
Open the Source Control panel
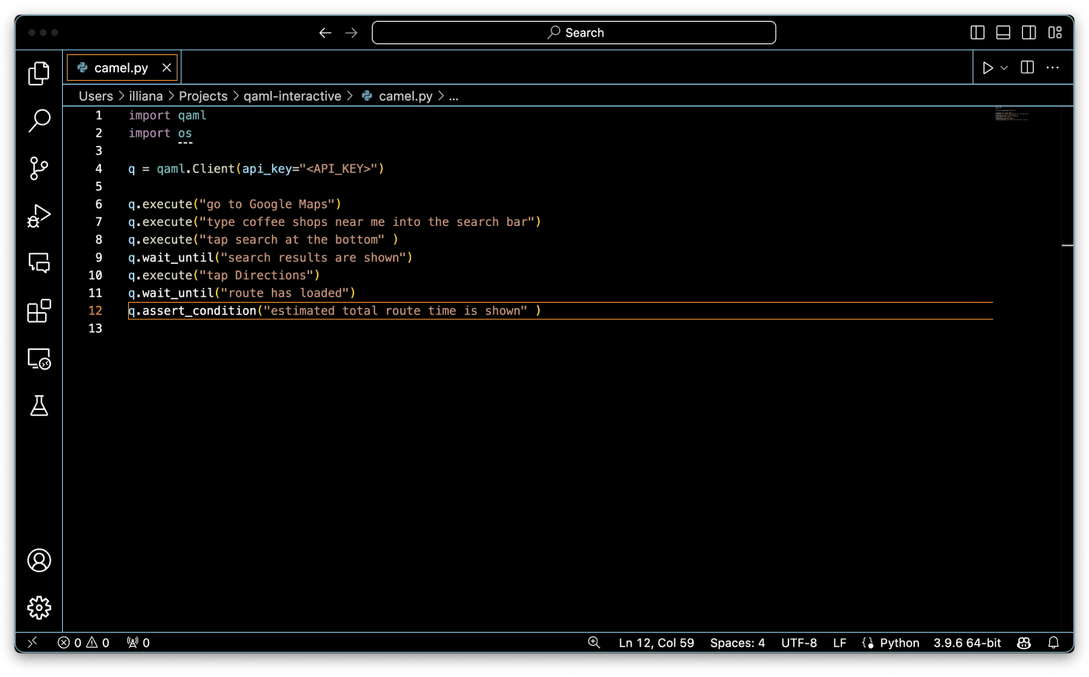click(x=39, y=168)
